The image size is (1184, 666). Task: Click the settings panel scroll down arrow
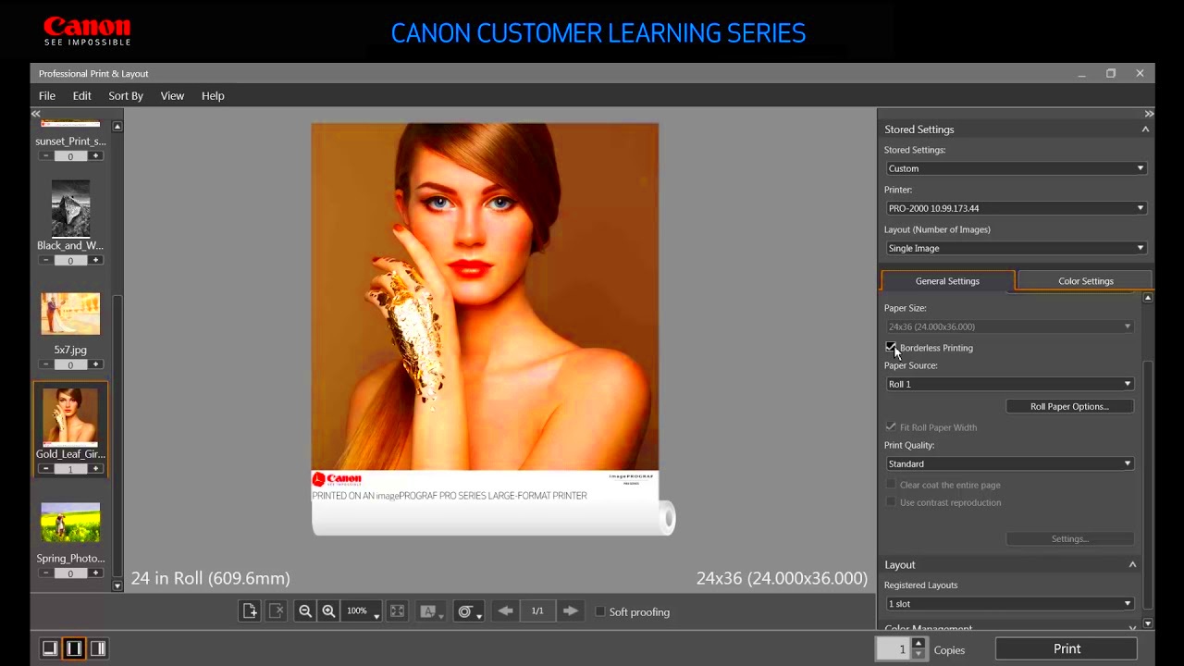point(1148,624)
